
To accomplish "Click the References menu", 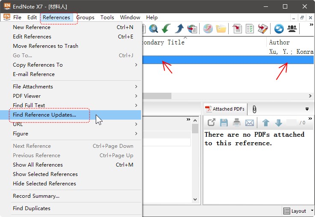I will pos(56,18).
